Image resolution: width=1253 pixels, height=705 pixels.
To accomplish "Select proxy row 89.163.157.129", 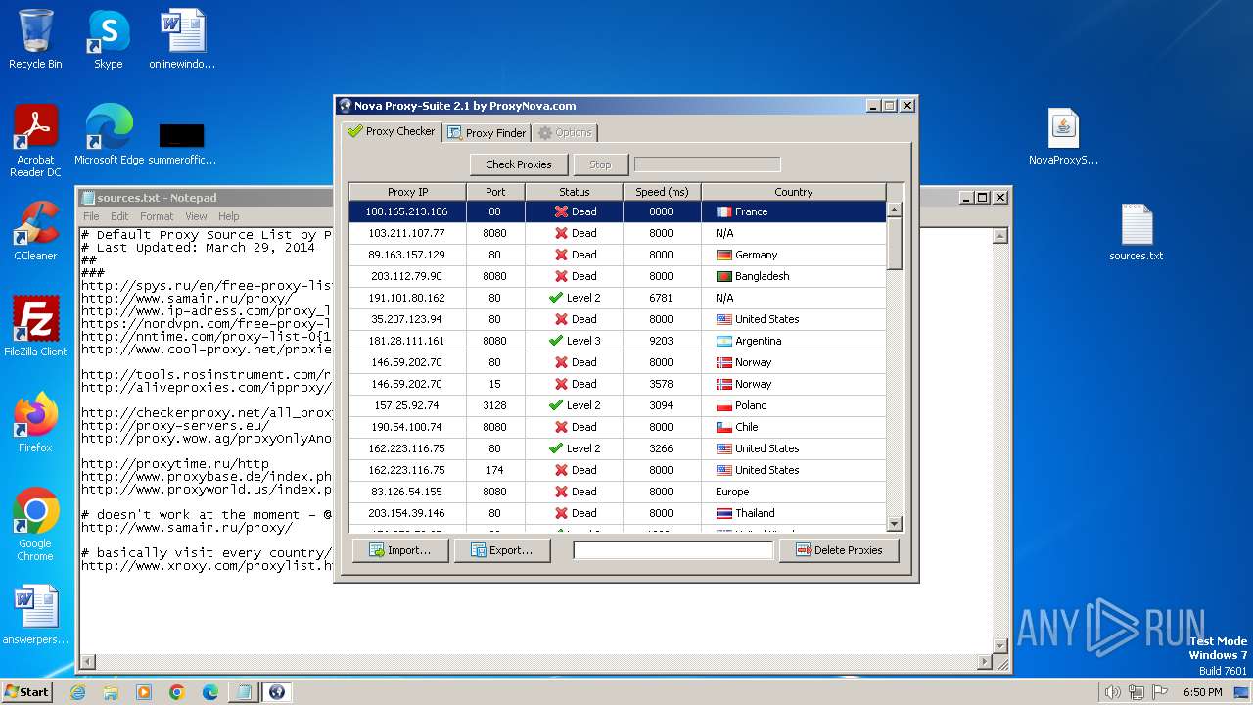I will tap(618, 255).
